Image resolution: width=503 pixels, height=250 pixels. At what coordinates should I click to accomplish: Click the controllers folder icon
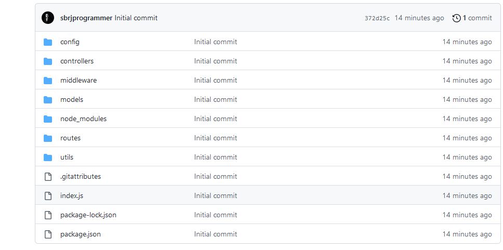pos(48,61)
